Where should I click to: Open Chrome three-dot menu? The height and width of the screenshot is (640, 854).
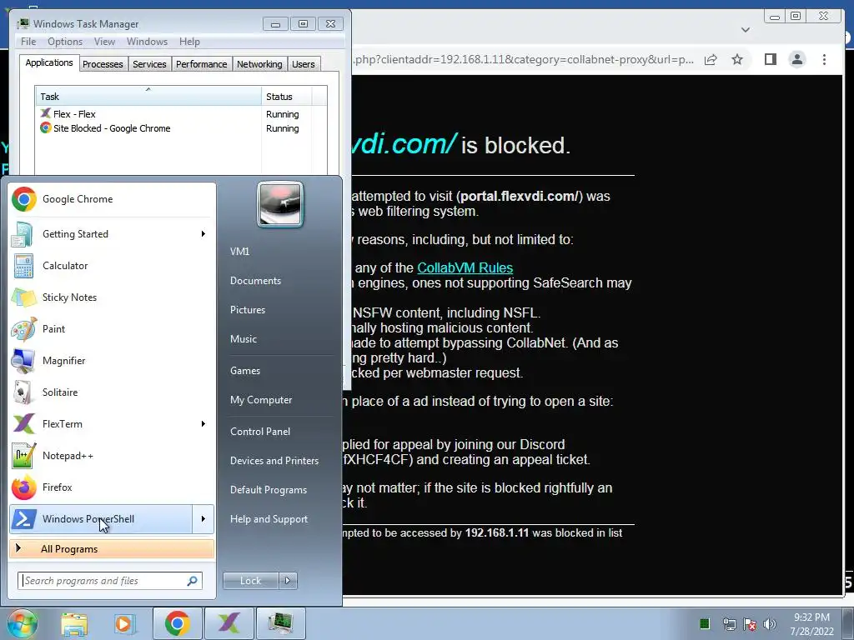[824, 59]
